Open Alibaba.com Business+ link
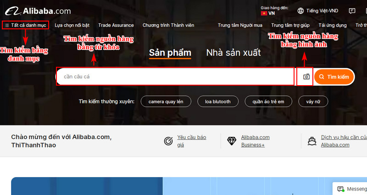Screen dimensions: 367x195 [256, 141]
